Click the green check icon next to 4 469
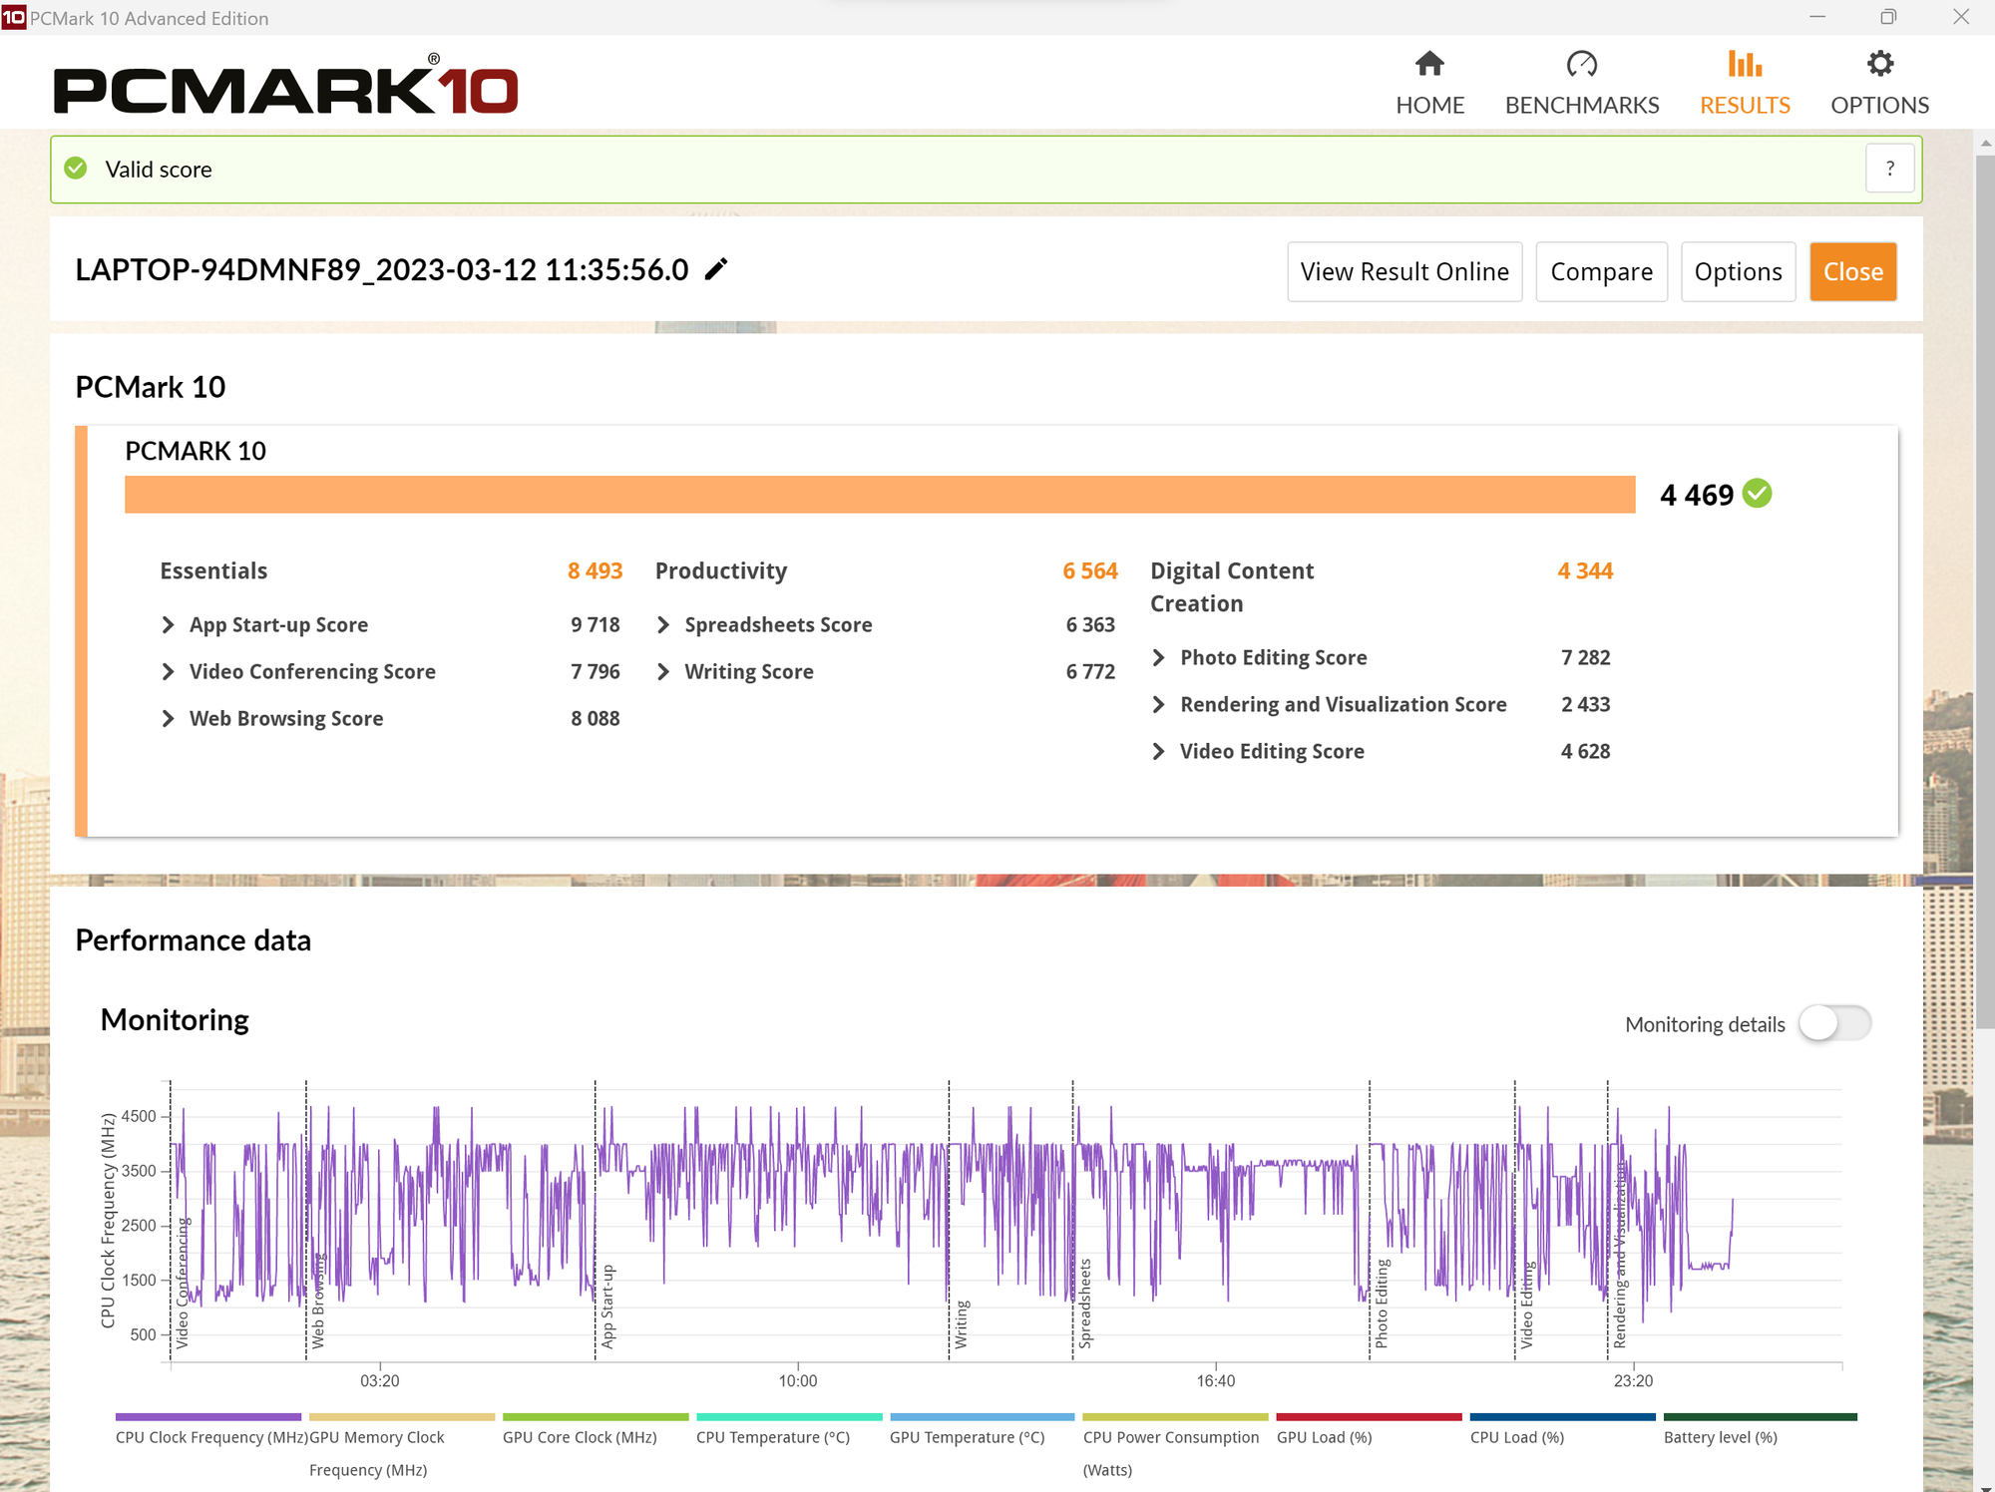 pyautogui.click(x=1757, y=494)
